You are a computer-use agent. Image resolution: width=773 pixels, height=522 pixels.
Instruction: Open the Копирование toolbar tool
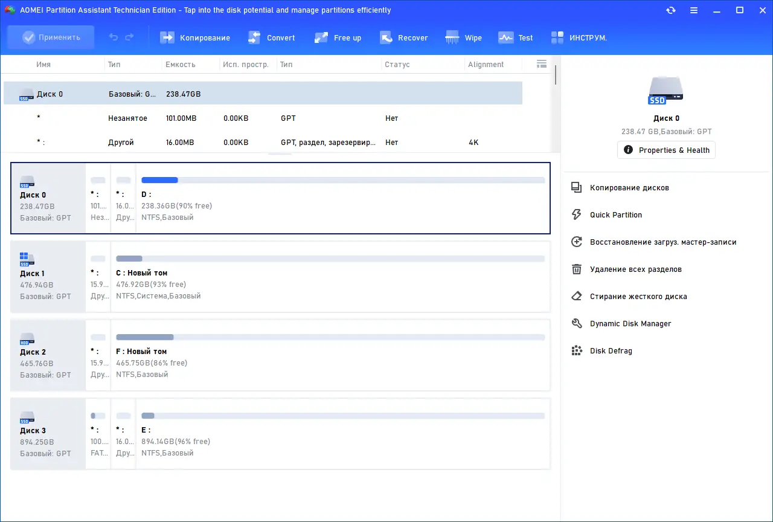pyautogui.click(x=195, y=37)
